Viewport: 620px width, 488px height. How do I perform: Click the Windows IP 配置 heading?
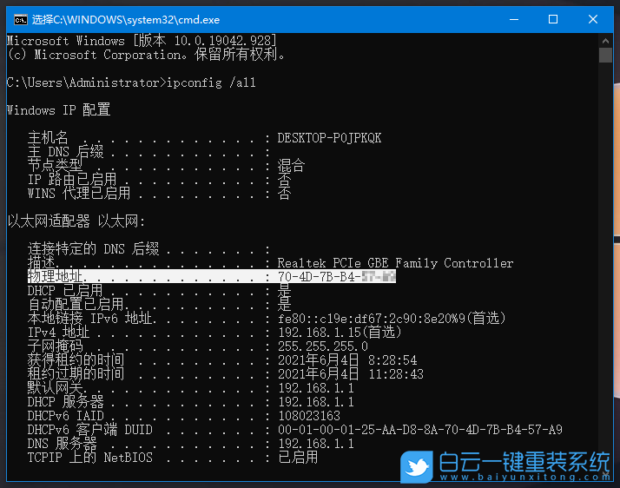[x=58, y=110]
